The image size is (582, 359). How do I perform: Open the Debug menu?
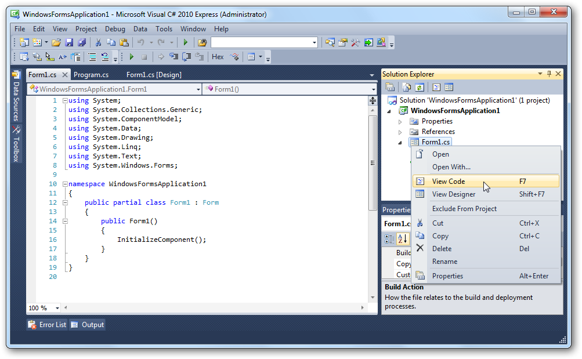[x=115, y=29]
